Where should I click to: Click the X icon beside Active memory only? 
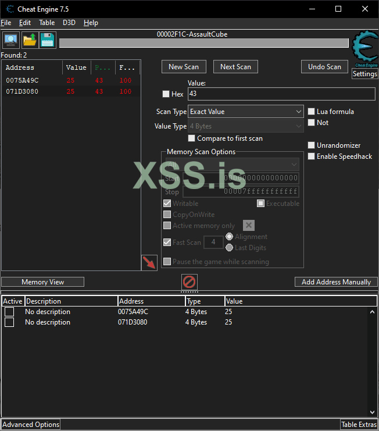pos(249,226)
